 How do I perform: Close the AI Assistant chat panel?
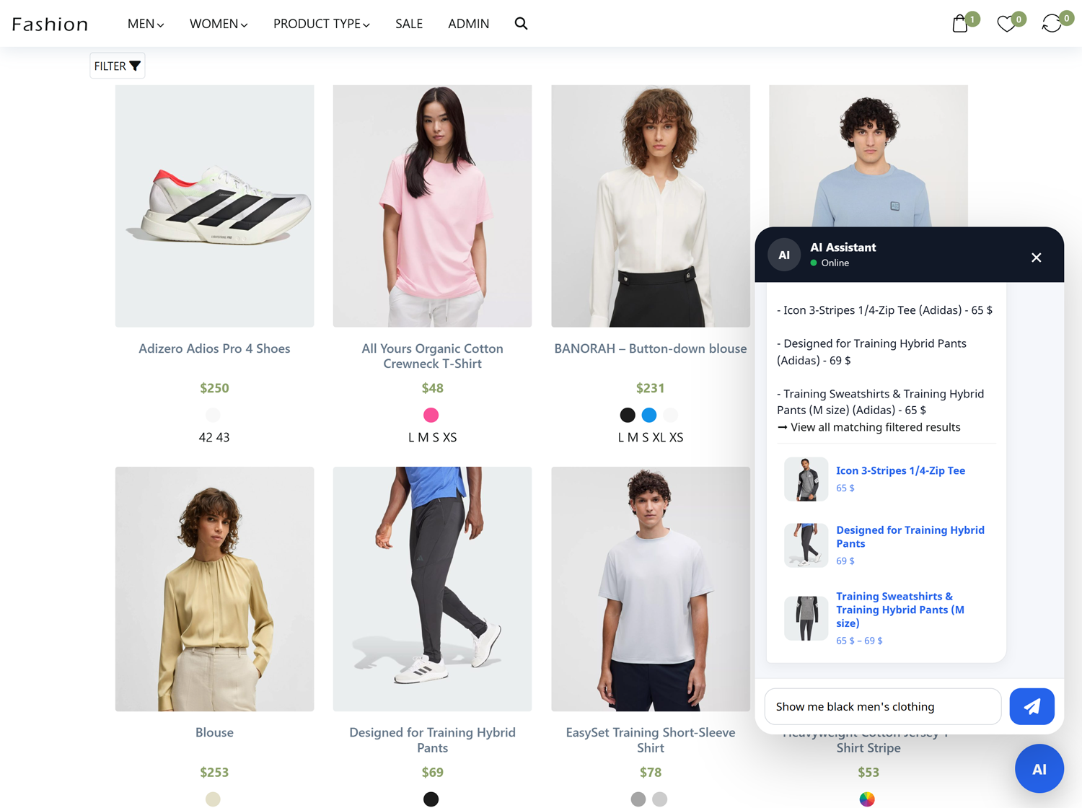(x=1036, y=258)
